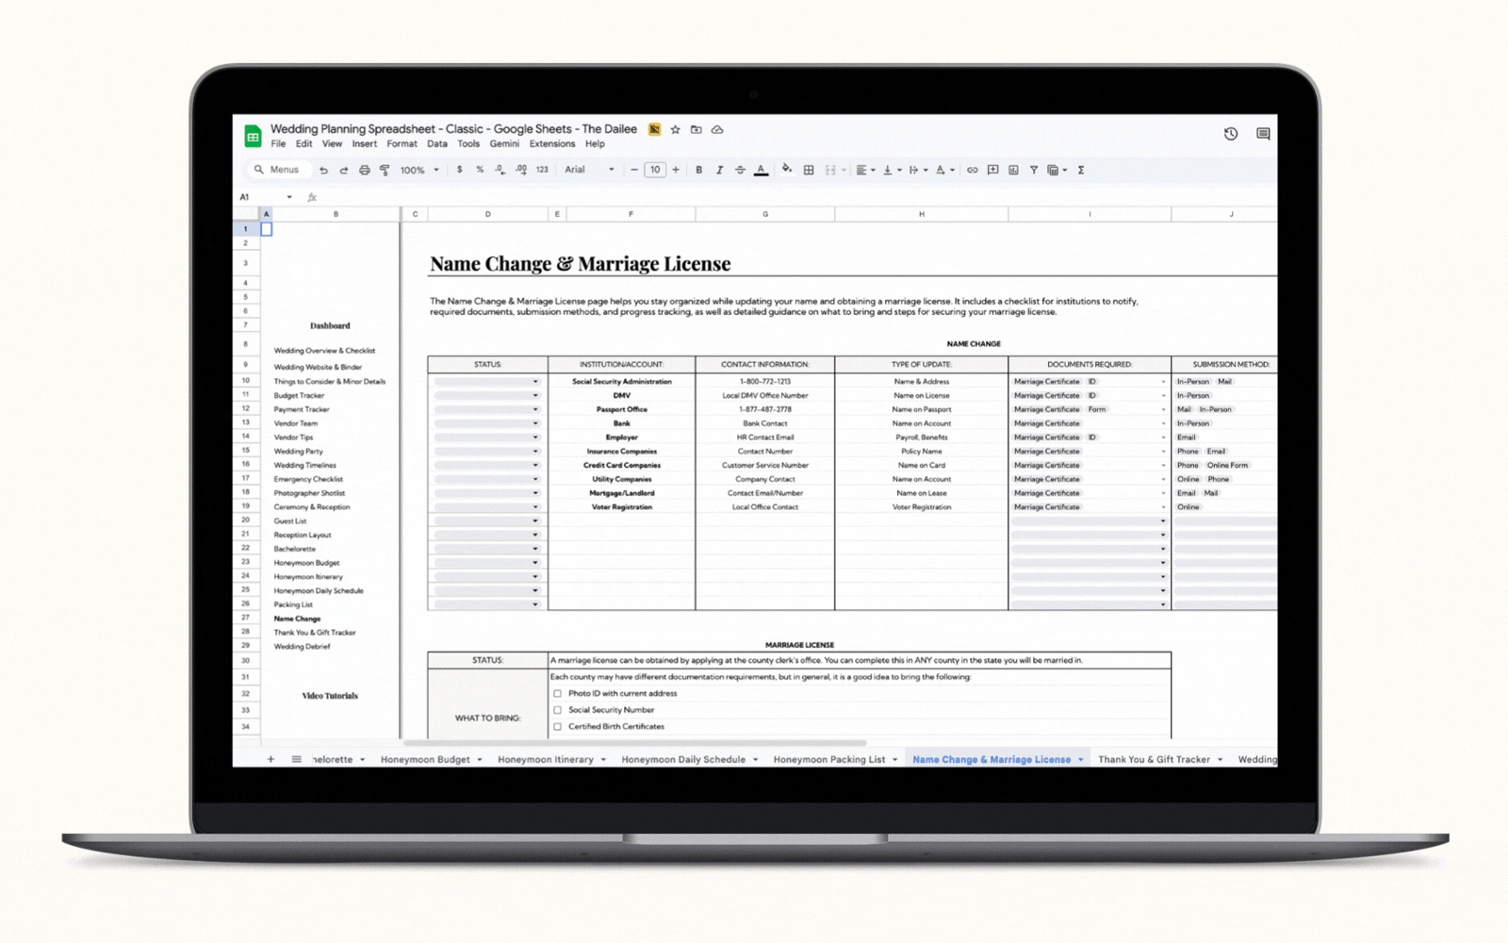Insert a link using the toolbar
Screen dimensions: 1508x943
click(x=972, y=171)
